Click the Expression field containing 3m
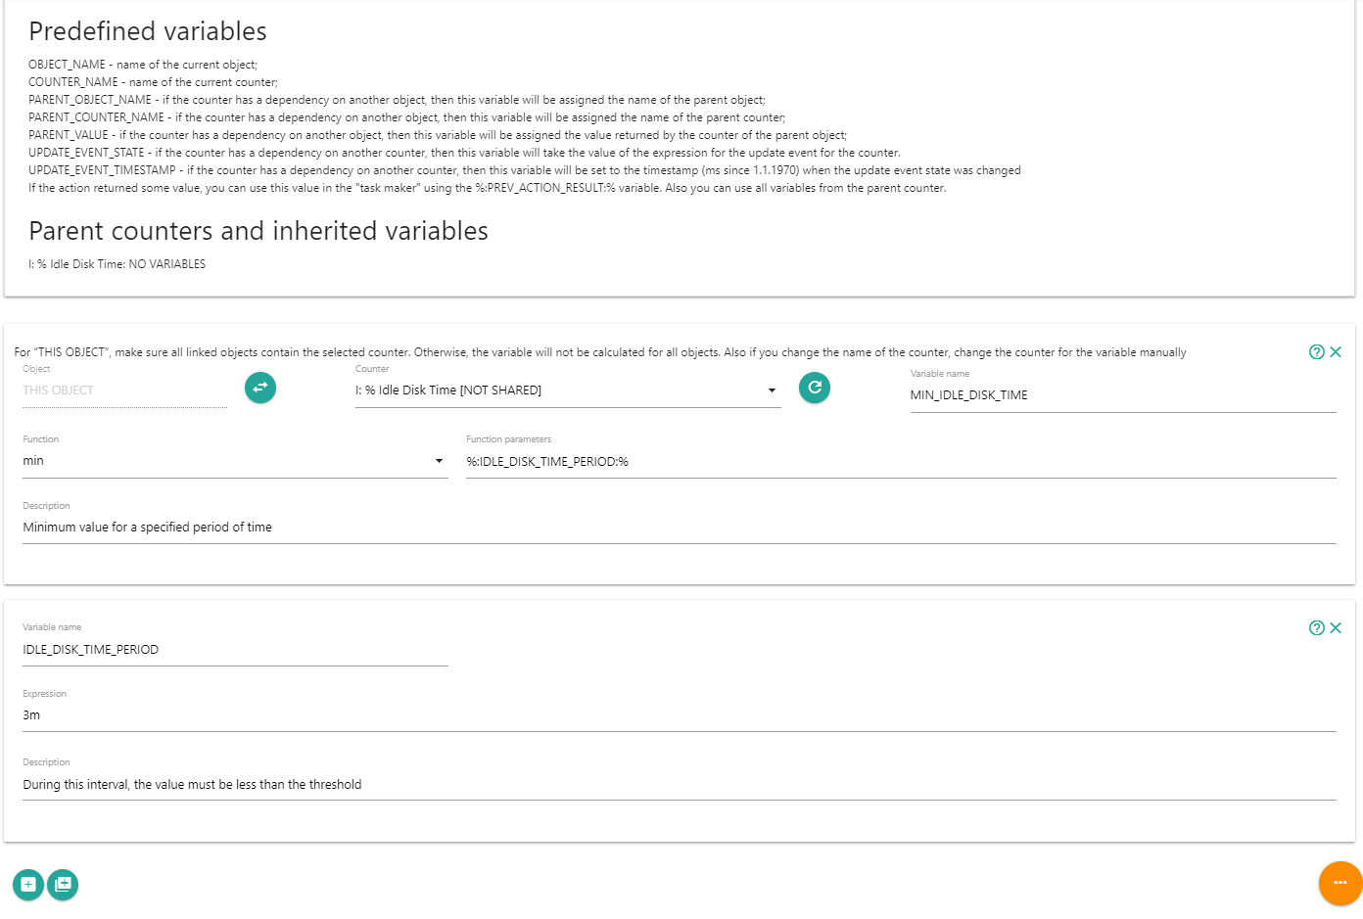1363x919 pixels. click(x=680, y=715)
